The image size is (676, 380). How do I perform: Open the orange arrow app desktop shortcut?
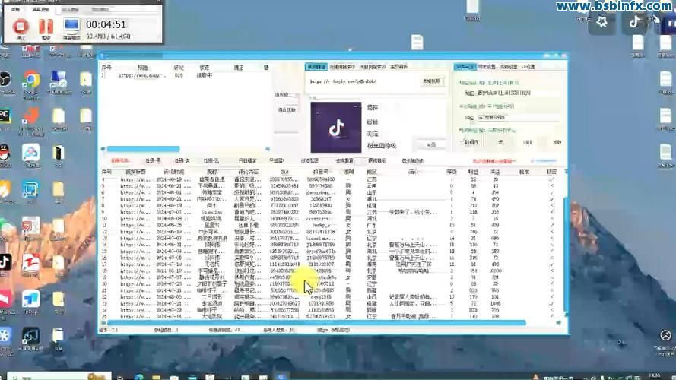[31, 116]
